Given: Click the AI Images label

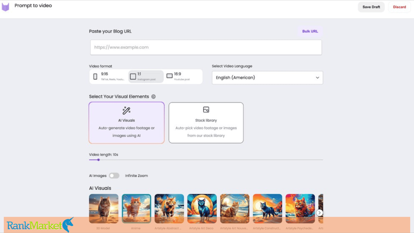Looking at the screenshot, I should 98,176.
